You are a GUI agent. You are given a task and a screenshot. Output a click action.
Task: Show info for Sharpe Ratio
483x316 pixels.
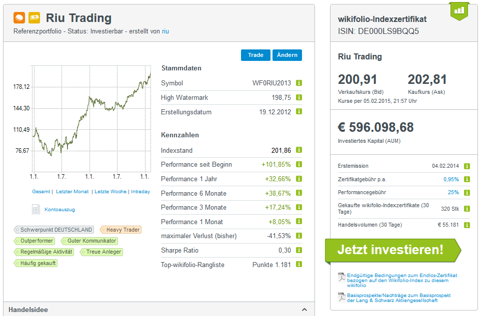click(299, 250)
